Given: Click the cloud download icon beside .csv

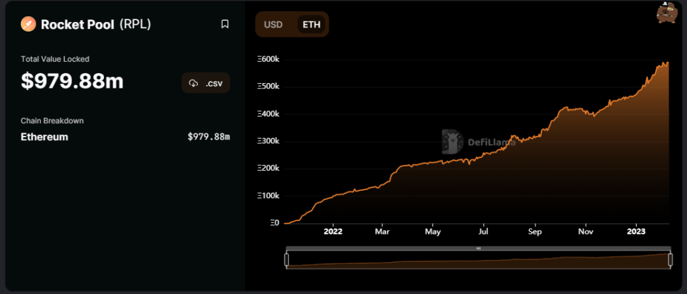Looking at the screenshot, I should point(194,83).
